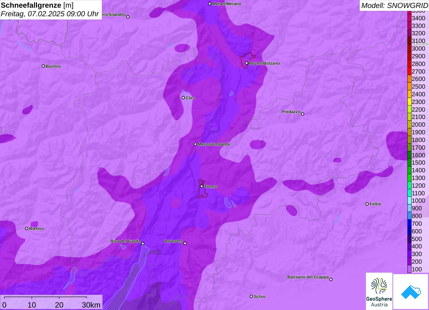429x310 pixels.
Task: Pick the Predazzo location marker
Action: (303, 114)
